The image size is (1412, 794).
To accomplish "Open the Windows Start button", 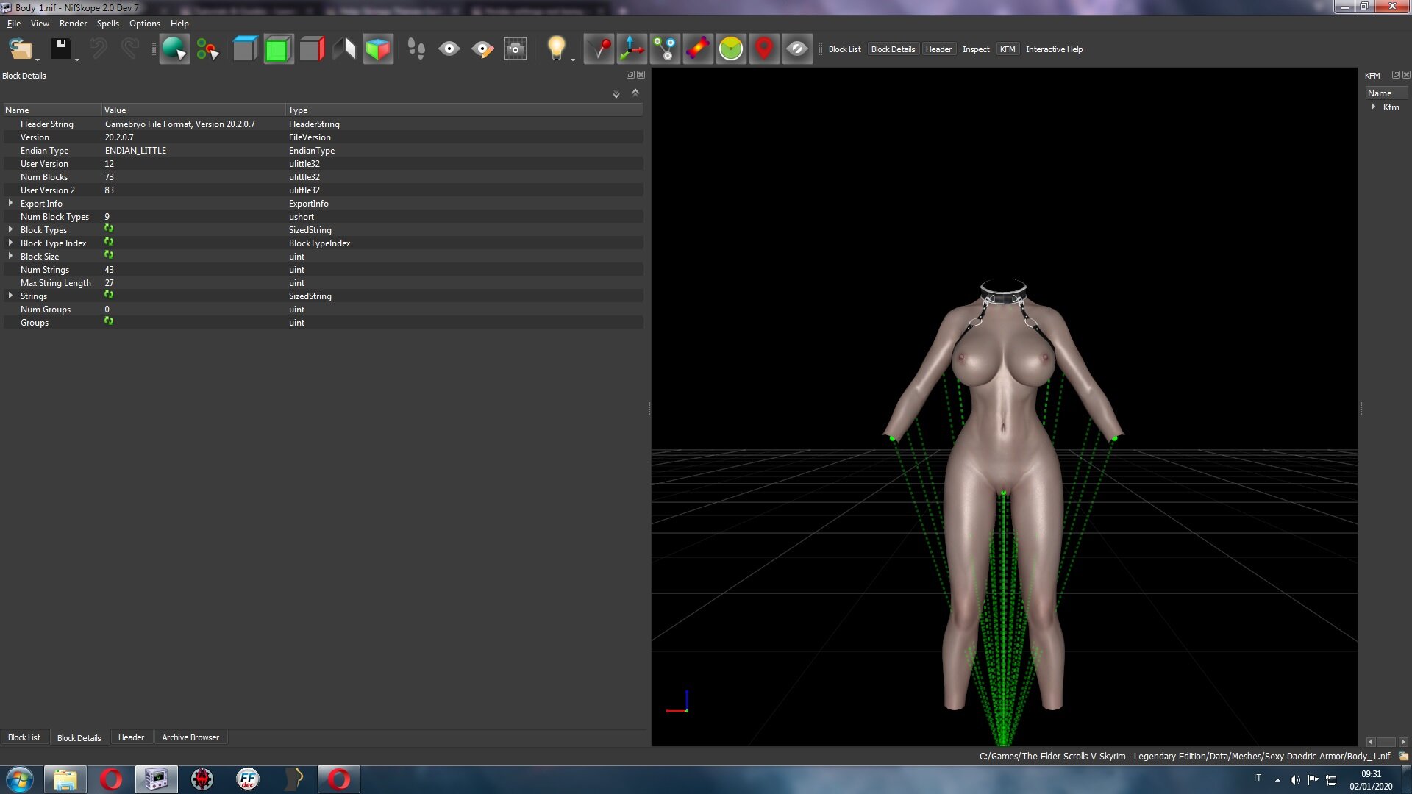I will pos(20,779).
